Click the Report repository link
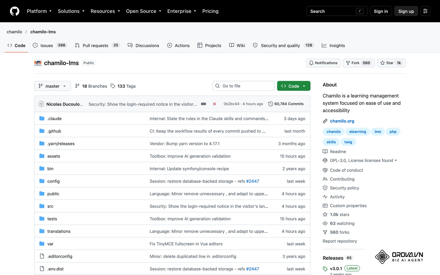This screenshot has width=440, height=275. pyautogui.click(x=340, y=241)
